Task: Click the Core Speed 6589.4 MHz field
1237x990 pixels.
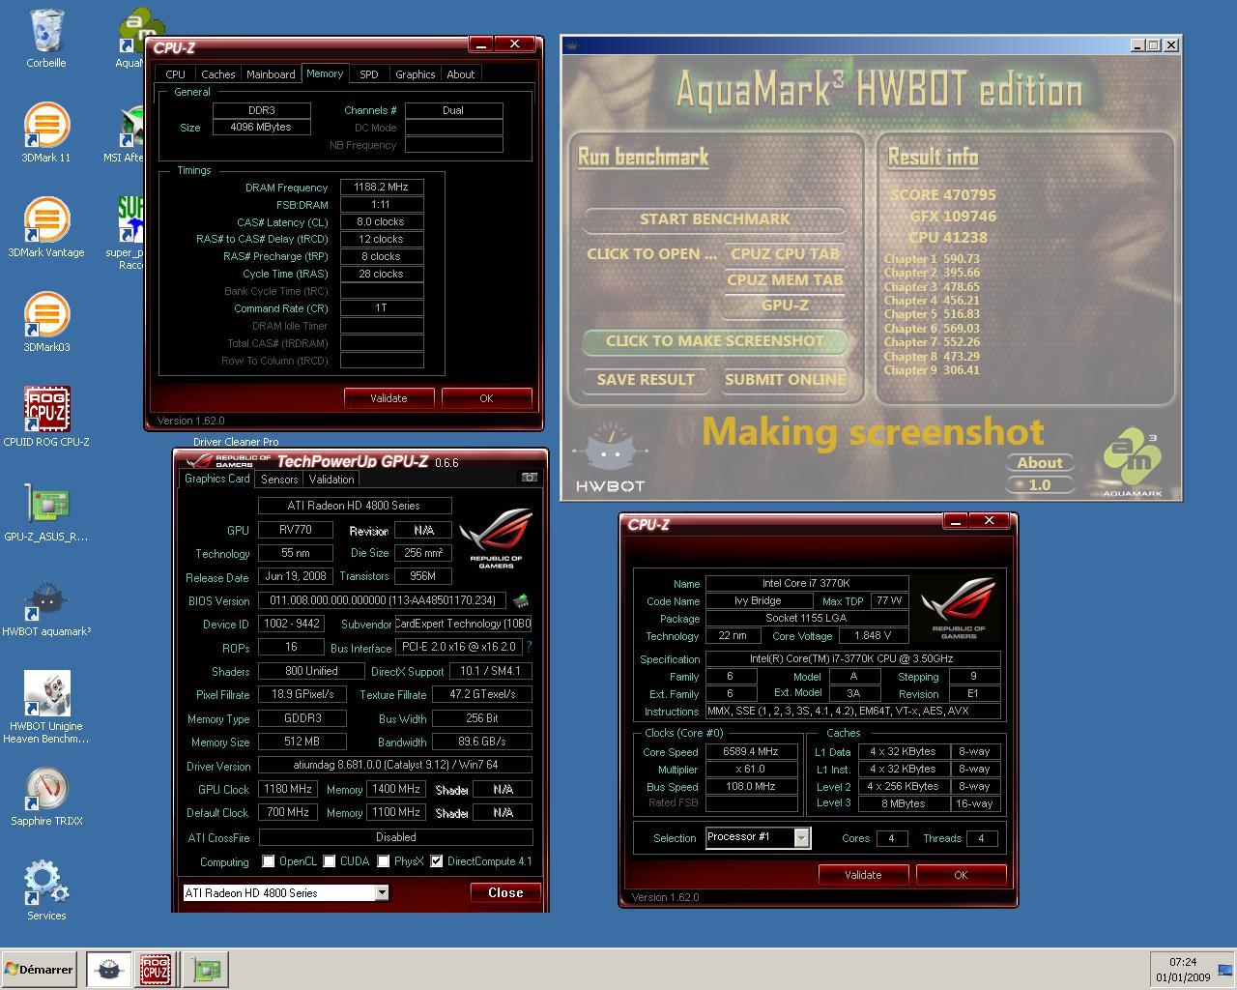Action: pos(751,751)
